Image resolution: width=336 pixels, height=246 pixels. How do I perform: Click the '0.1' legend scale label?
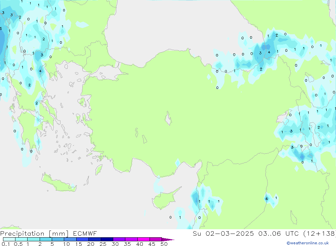[x=6, y=244]
